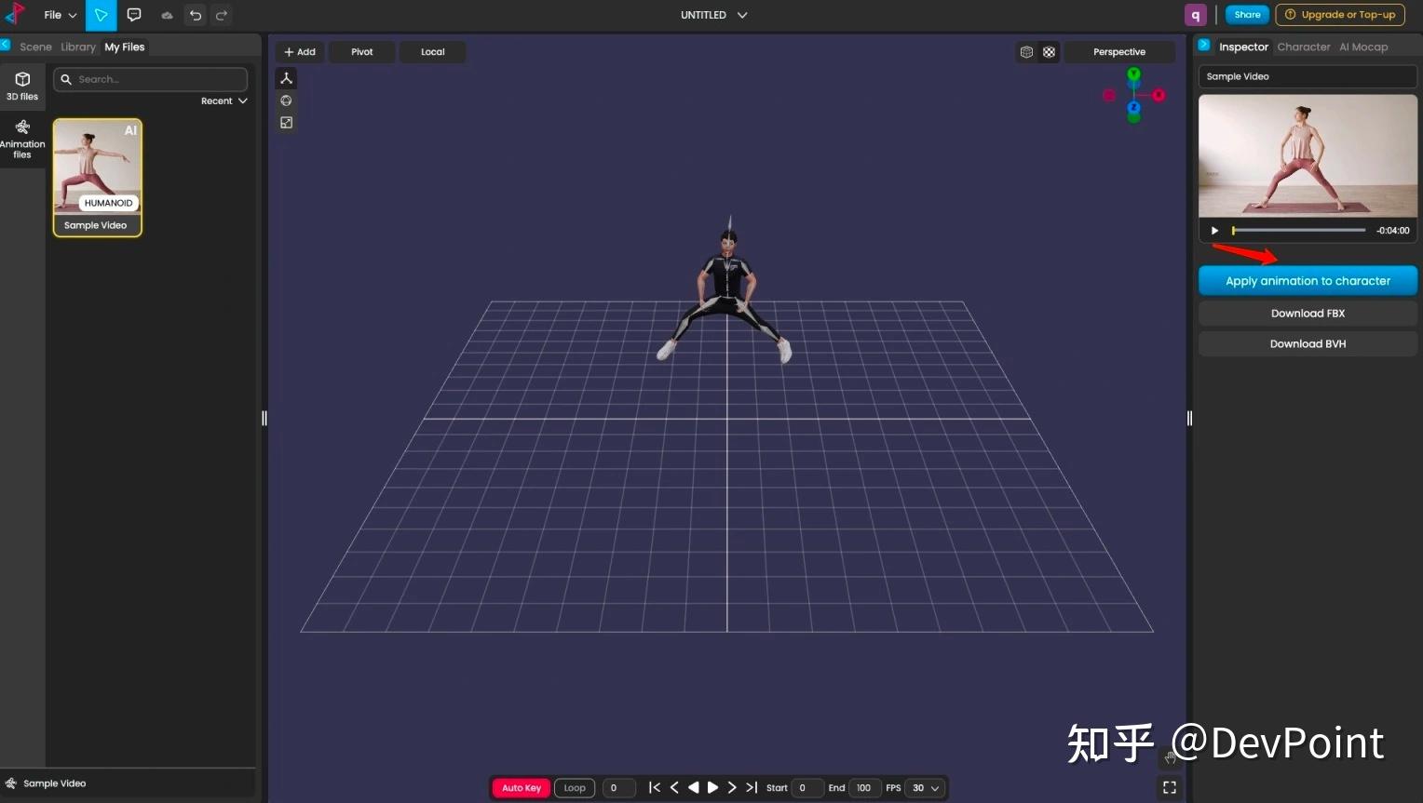The height and width of the screenshot is (803, 1423).
Task: Play the Sample Video preview
Action: (1214, 230)
